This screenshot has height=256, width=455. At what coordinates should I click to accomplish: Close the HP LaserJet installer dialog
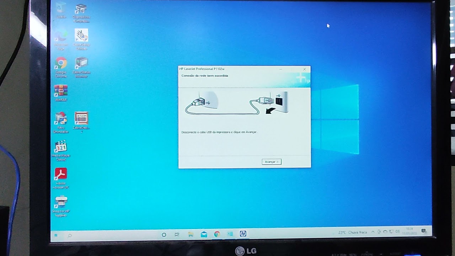(x=304, y=69)
